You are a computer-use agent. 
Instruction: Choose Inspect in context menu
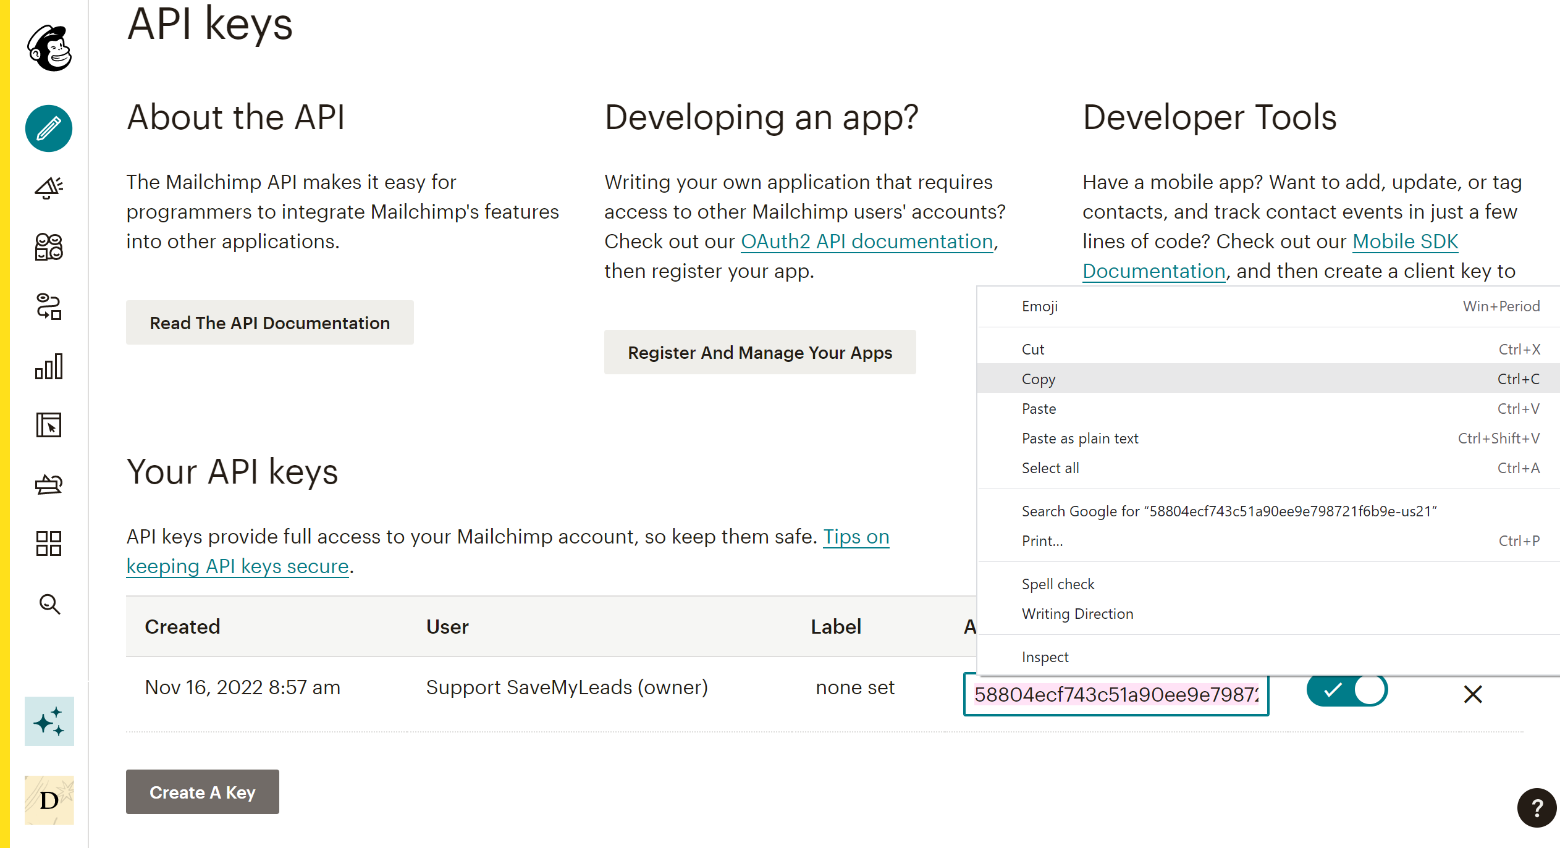[x=1268, y=657]
